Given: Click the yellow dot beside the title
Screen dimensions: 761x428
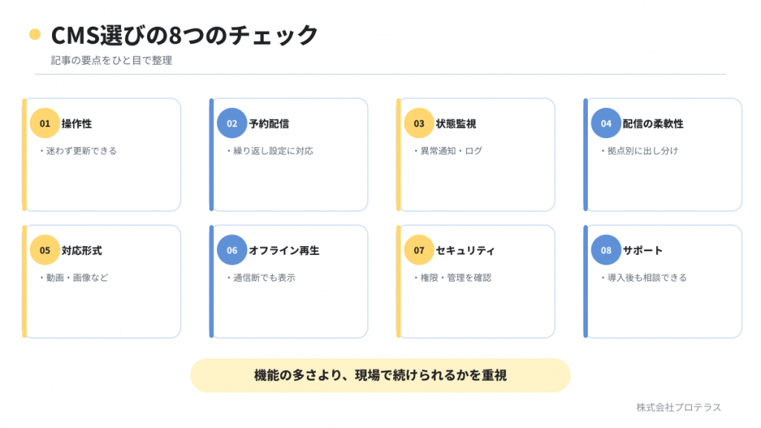Looking at the screenshot, I should [35, 34].
